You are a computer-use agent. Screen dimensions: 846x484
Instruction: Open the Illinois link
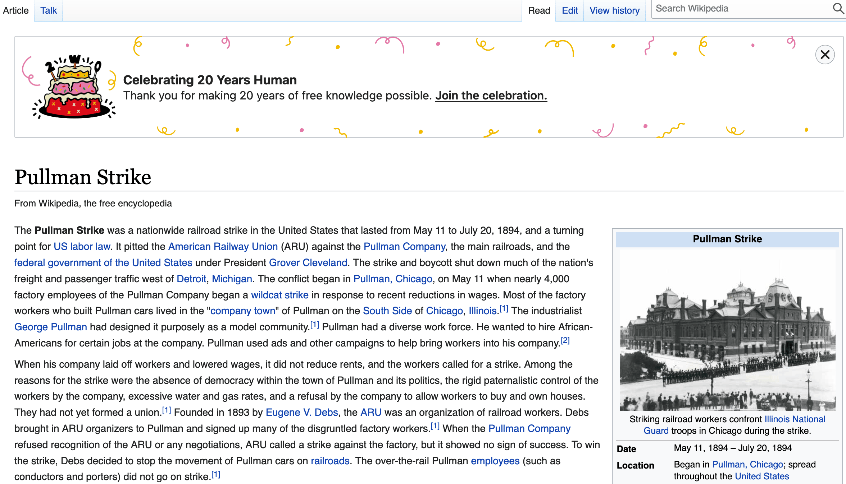coord(483,311)
